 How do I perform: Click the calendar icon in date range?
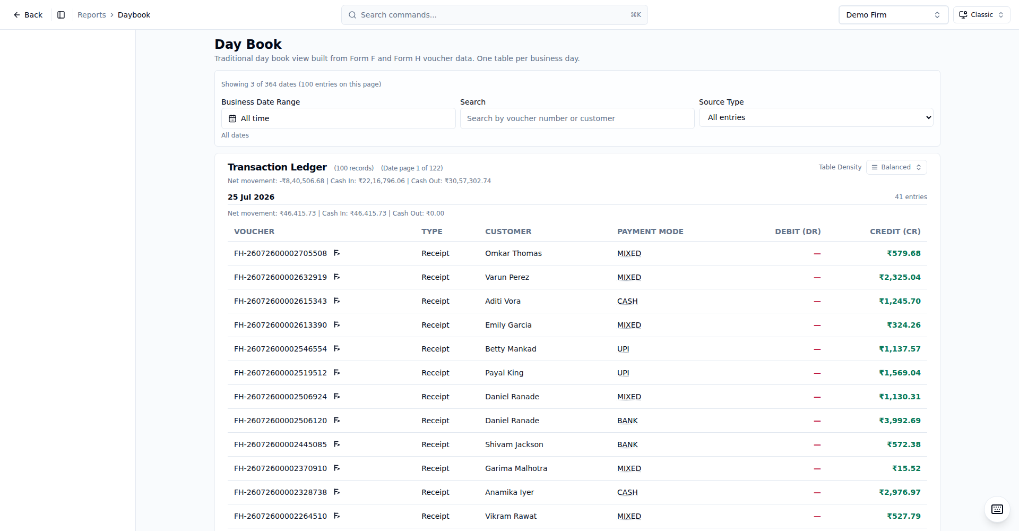pos(232,118)
